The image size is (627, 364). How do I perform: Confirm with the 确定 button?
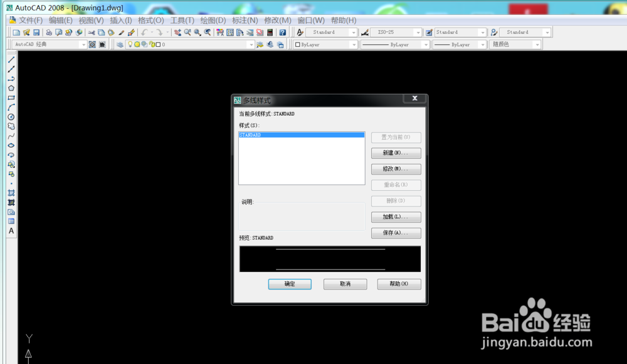coord(290,284)
